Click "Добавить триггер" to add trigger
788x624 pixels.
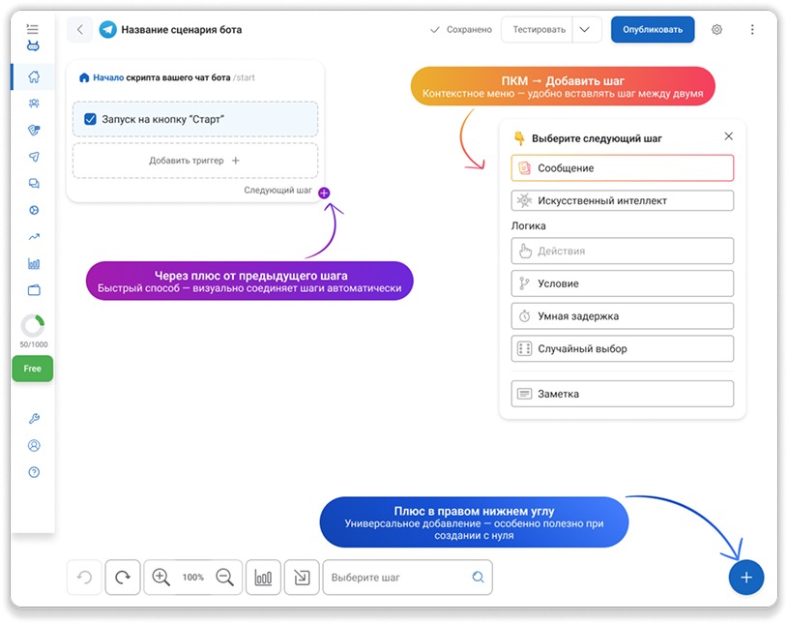point(194,161)
